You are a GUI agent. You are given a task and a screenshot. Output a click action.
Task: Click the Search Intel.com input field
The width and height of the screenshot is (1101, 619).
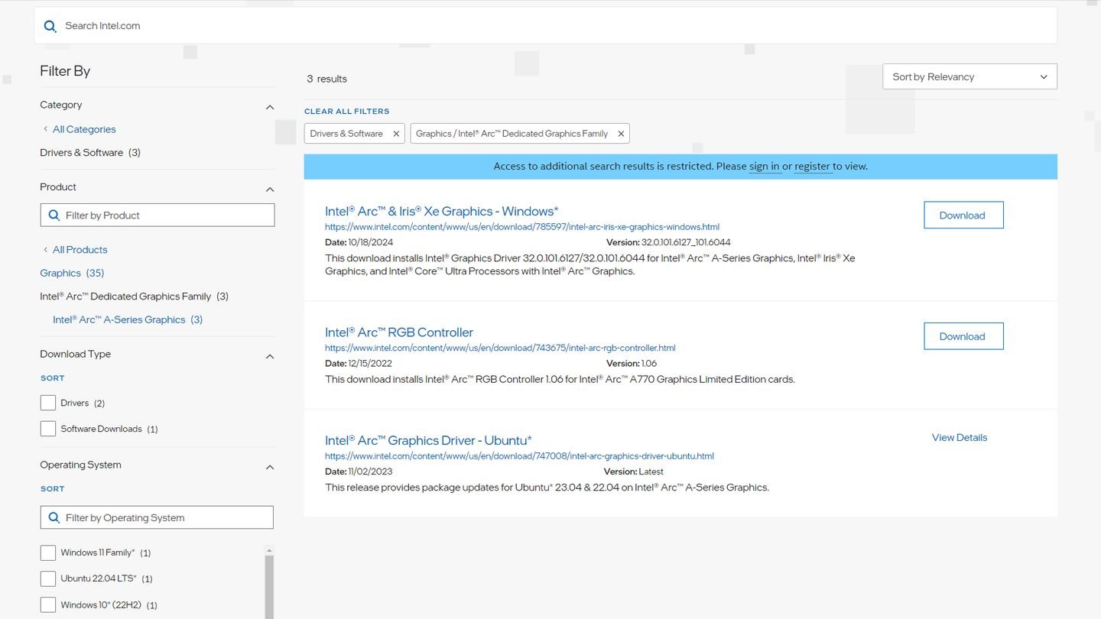point(545,26)
